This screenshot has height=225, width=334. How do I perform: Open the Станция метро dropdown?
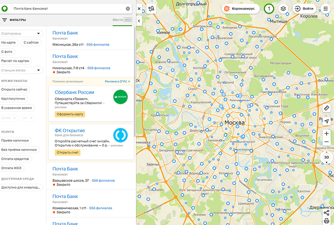tap(21, 70)
